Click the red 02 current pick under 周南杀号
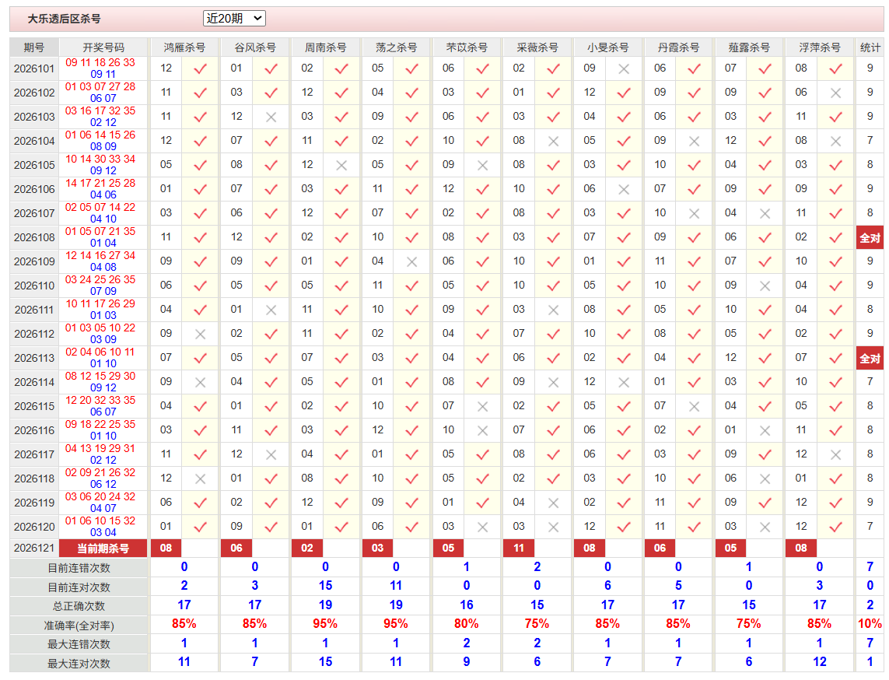 click(x=306, y=549)
